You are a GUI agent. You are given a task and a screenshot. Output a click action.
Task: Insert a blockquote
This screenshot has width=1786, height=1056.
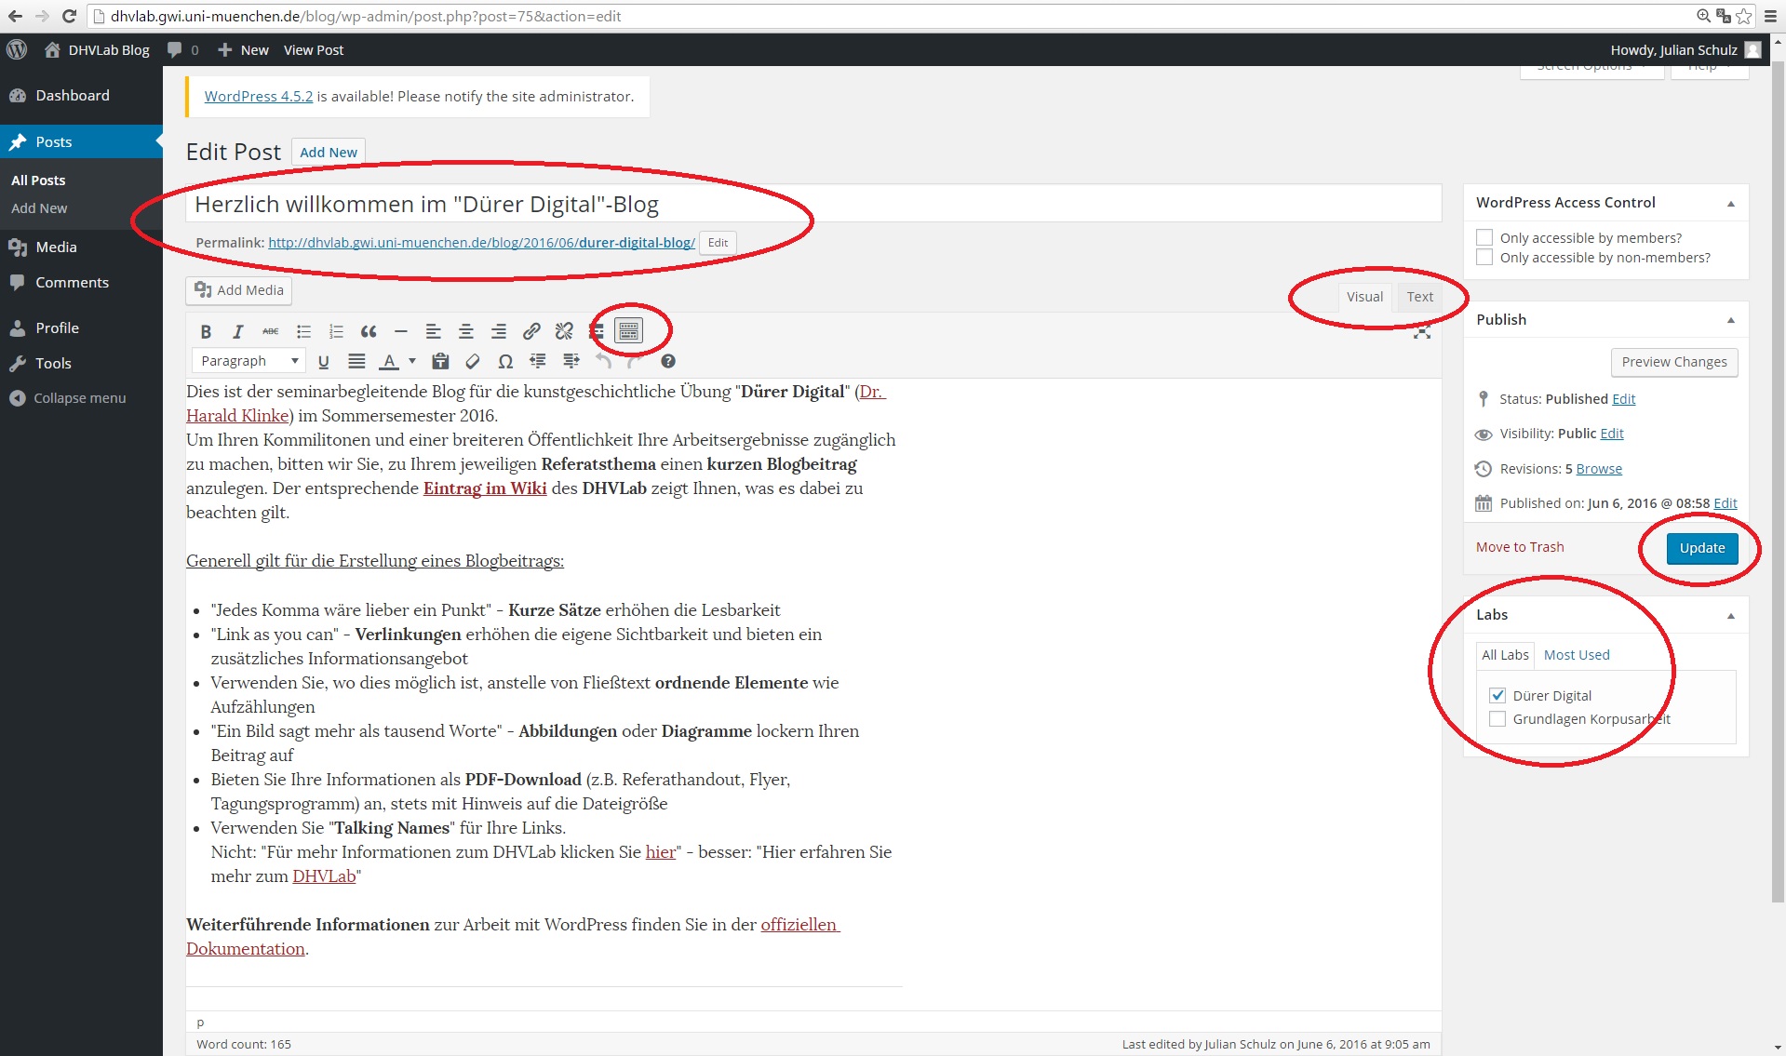tap(369, 332)
